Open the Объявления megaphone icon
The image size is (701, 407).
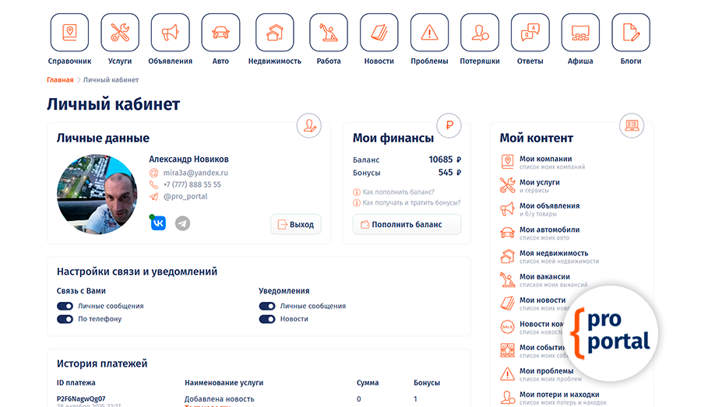click(x=170, y=33)
